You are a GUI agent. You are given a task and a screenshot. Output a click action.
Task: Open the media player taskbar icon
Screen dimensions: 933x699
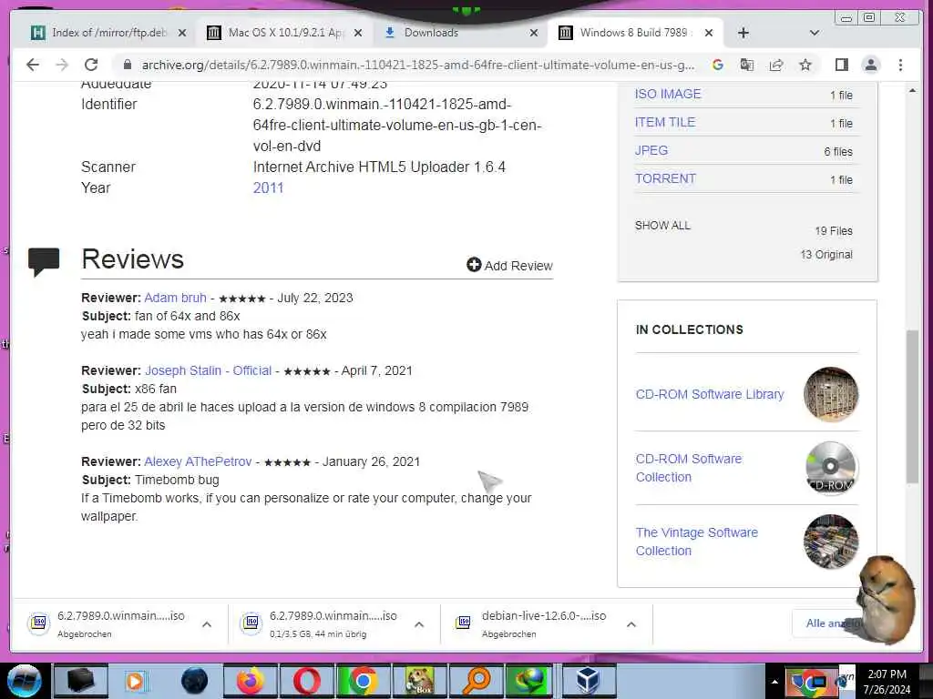pyautogui.click(x=137, y=681)
